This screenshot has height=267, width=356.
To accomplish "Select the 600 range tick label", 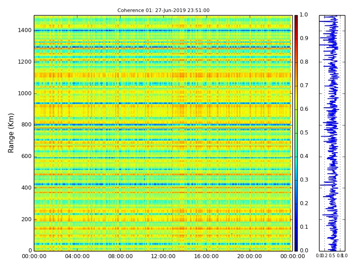I will (x=26, y=156).
